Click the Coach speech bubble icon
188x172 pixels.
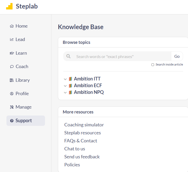[x=12, y=67]
